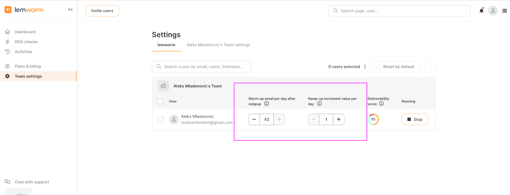Click the lemwarm logo
Image resolution: width=510 pixels, height=195 pixels.
click(24, 10)
